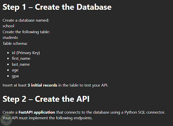Click the 'Create the following table:' line
This screenshot has width=173, height=126.
pos(26,32)
